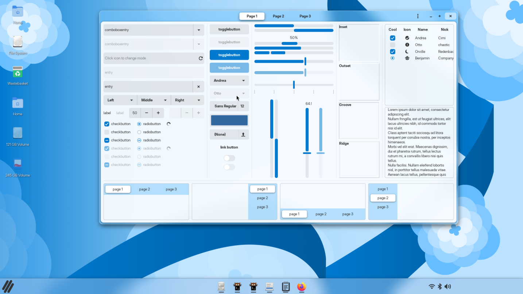Open the text editor notepad icon in taskbar
Viewport: 523px width, 294px height.
[x=286, y=287]
